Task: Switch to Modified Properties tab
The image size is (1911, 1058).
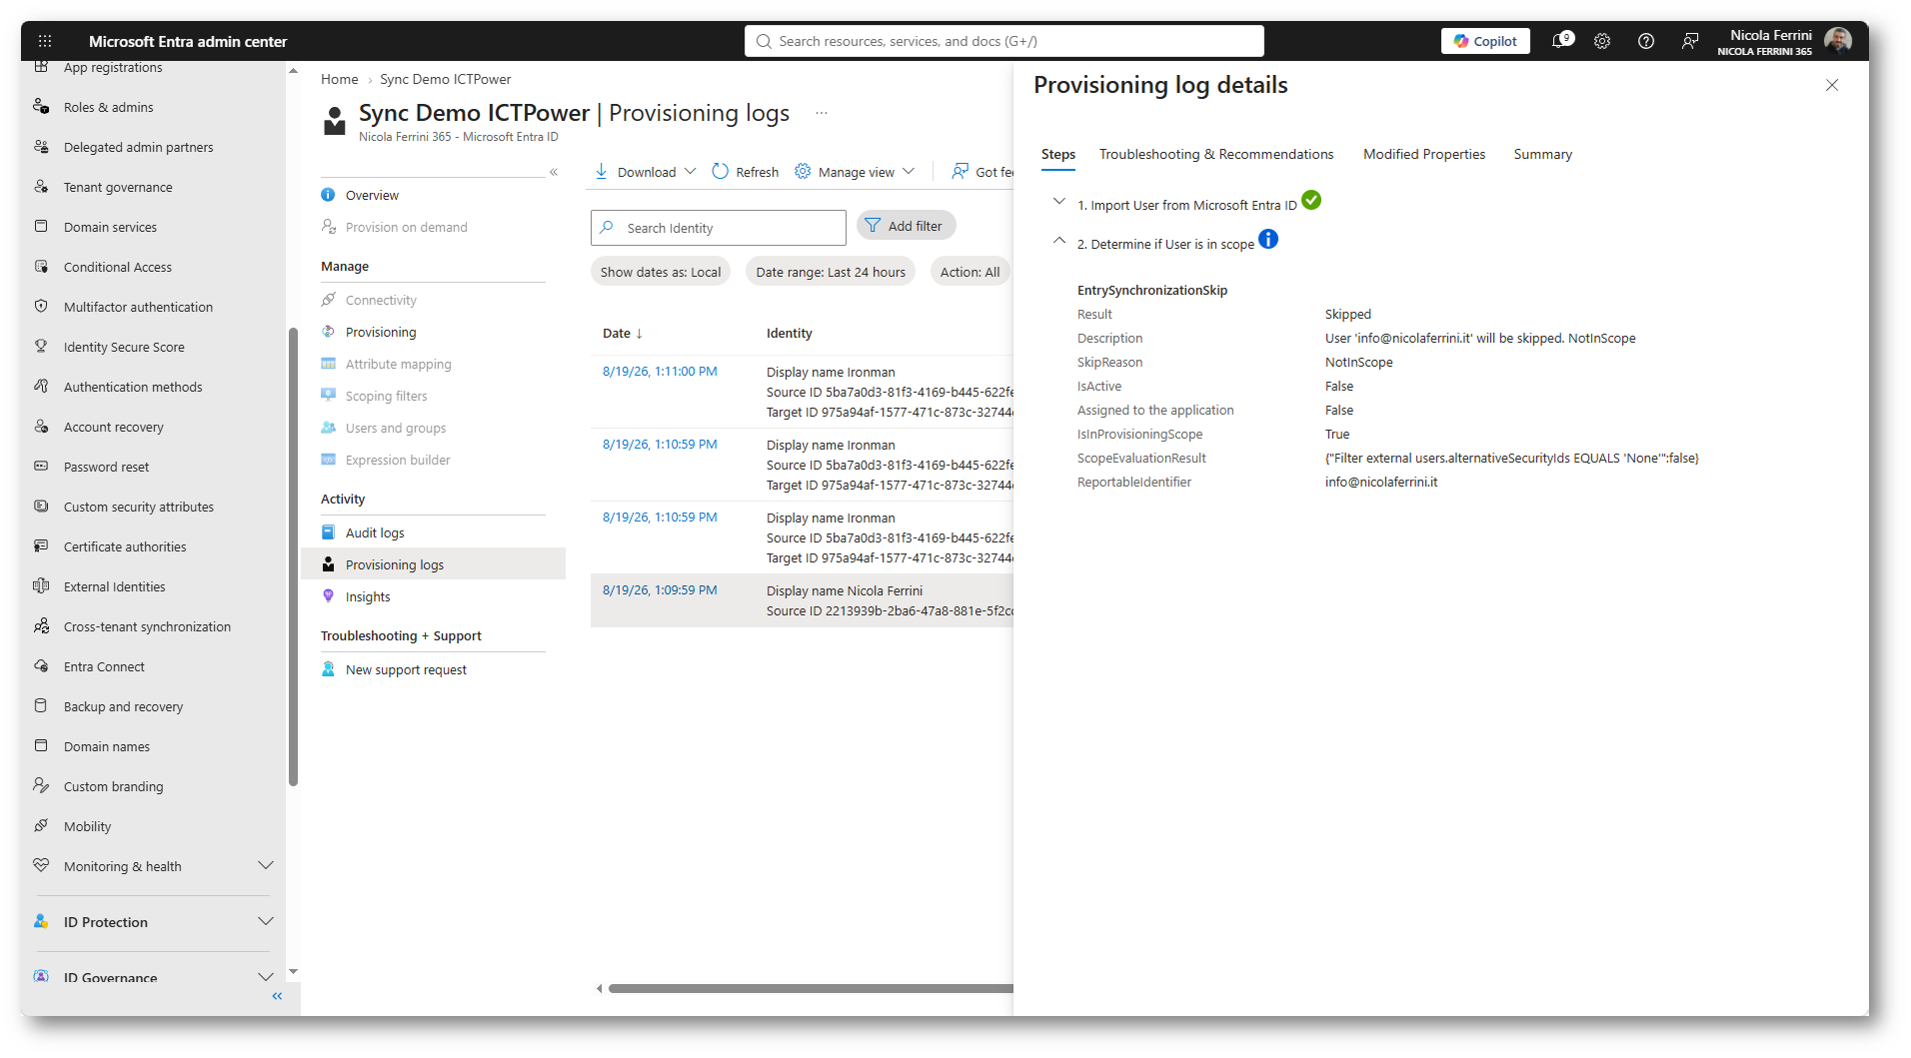Action: coord(1424,154)
